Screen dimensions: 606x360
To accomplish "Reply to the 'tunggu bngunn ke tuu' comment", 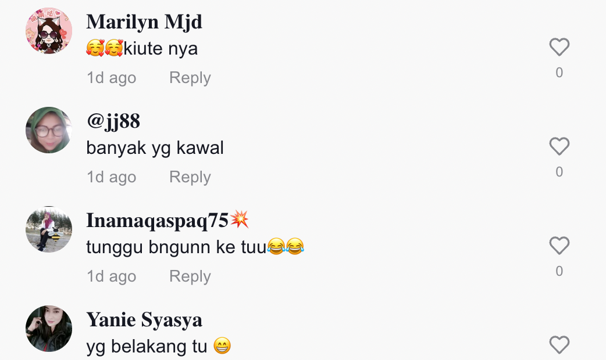I will pyautogui.click(x=190, y=276).
